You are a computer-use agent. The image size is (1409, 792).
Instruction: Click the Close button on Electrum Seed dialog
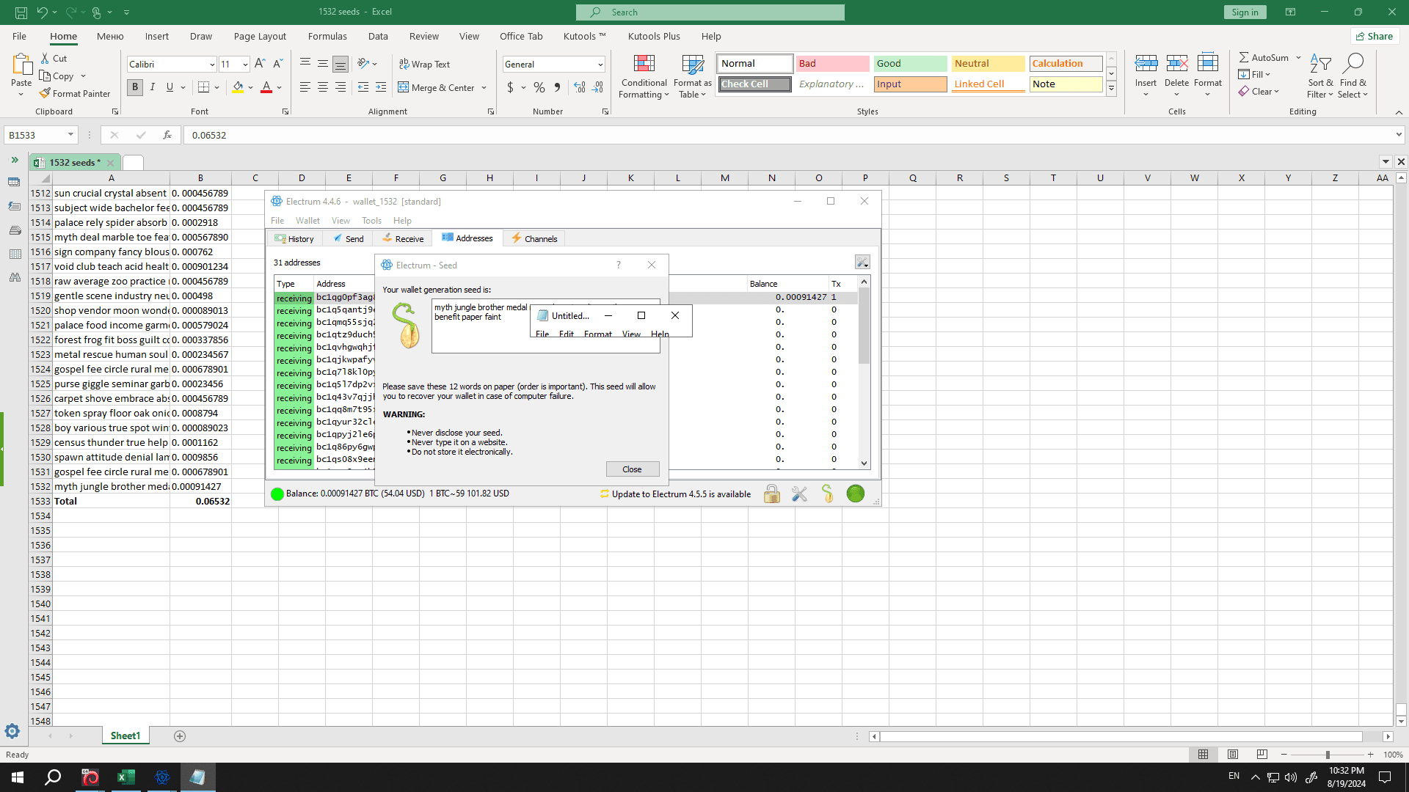pos(632,468)
